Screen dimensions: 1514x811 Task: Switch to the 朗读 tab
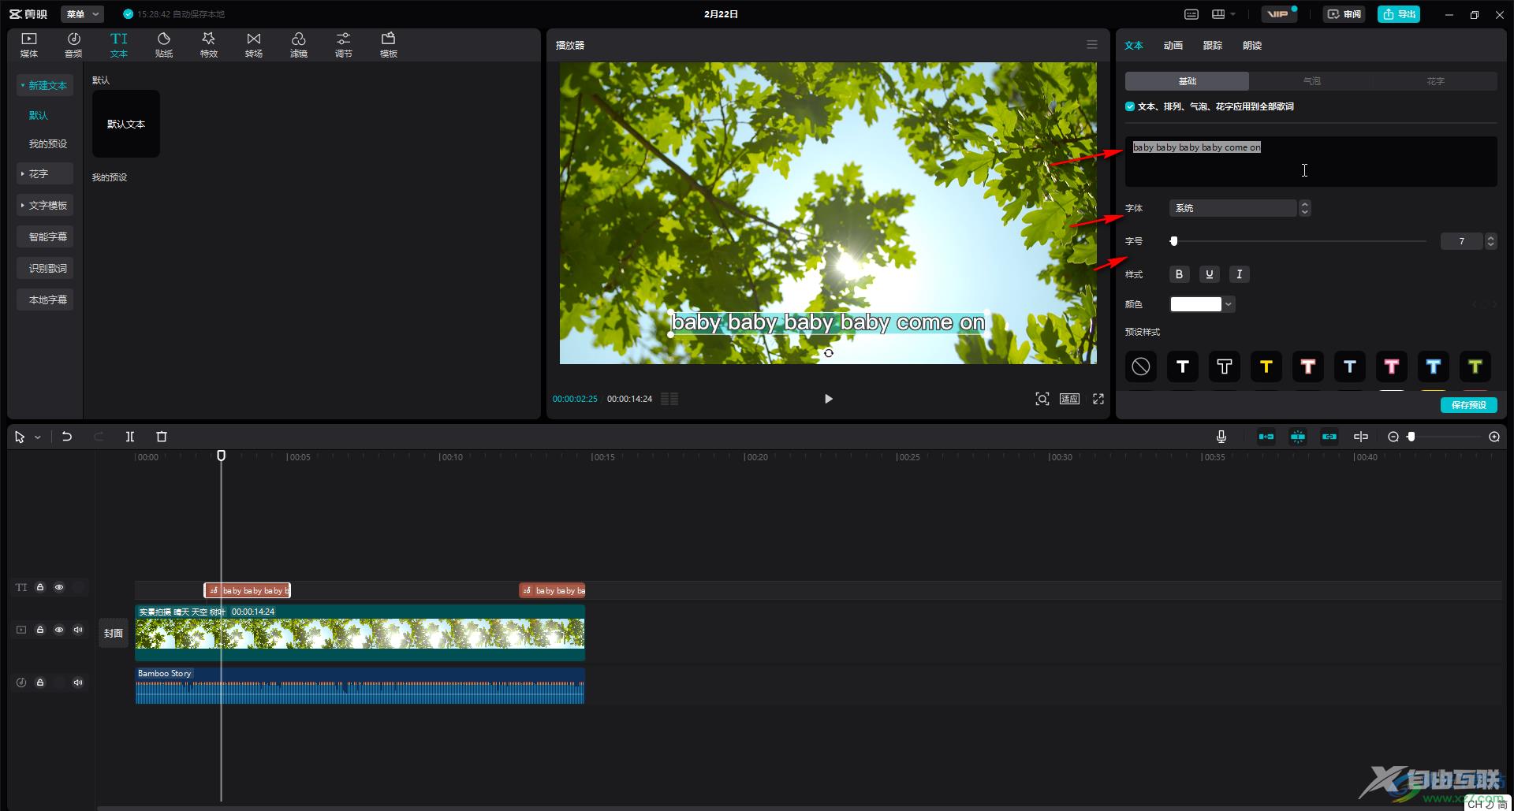[1251, 45]
